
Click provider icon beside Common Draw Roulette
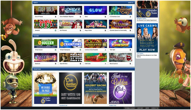[105, 50]
